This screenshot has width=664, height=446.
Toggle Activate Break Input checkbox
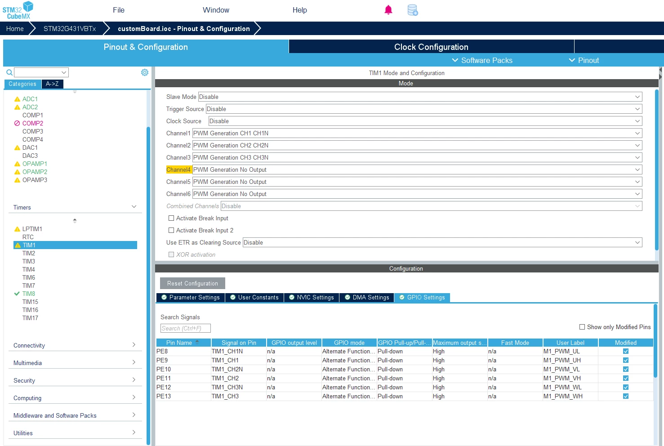tap(171, 218)
